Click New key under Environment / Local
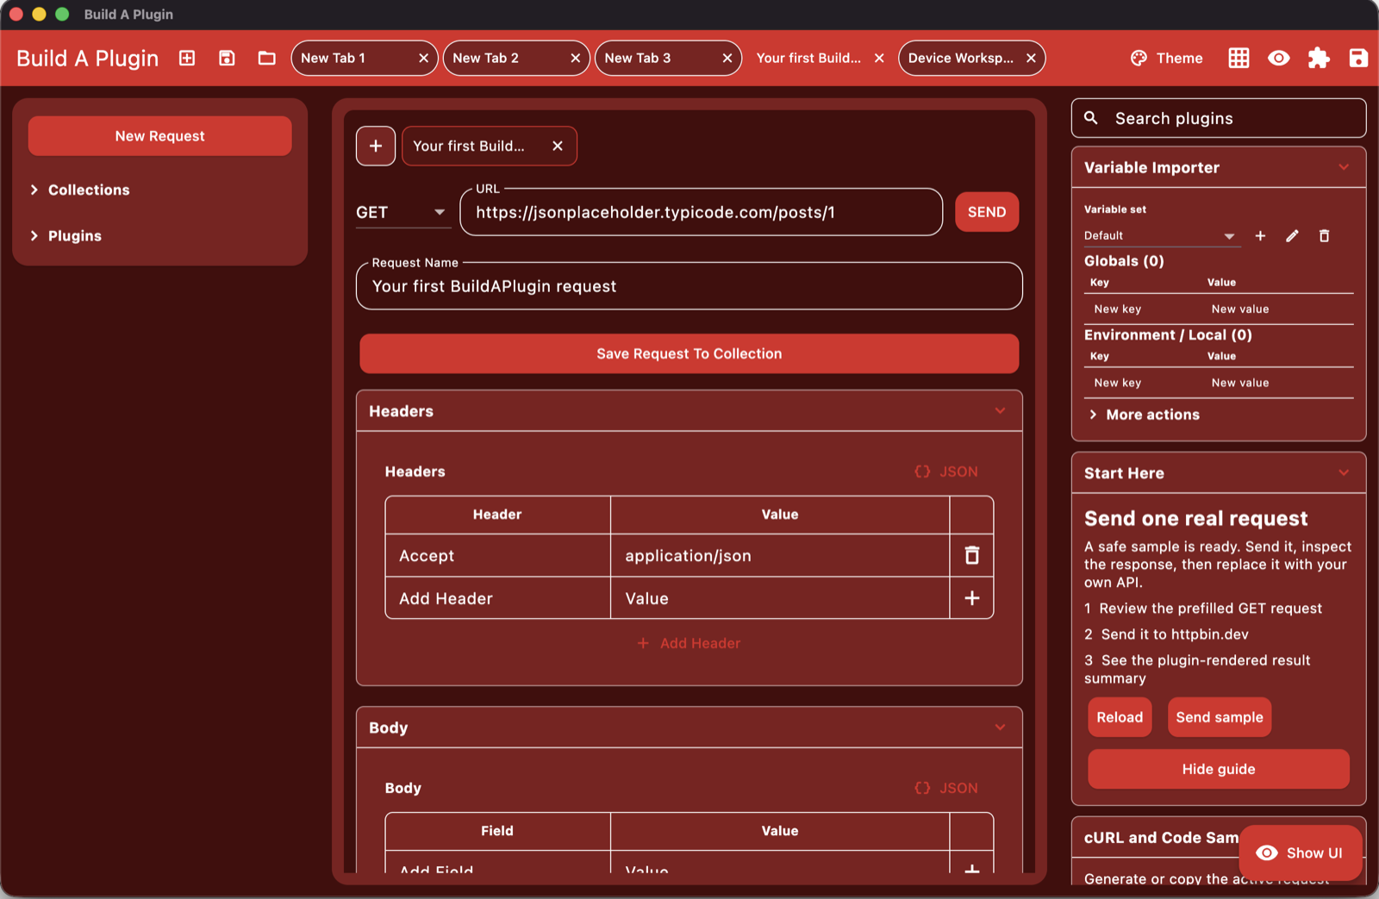This screenshot has height=899, width=1379. [x=1118, y=383]
